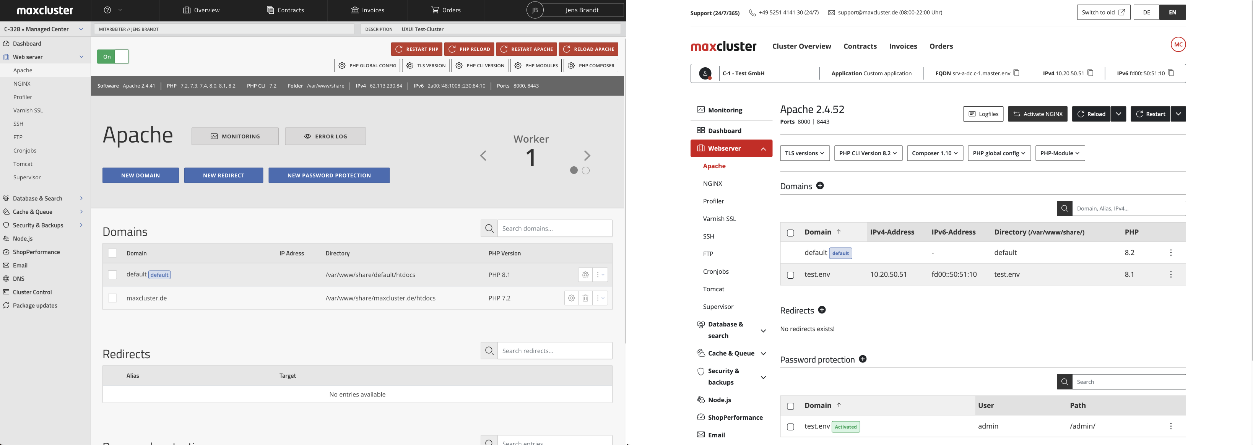The image size is (1253, 445).
Task: Add password protection with plus icon
Action: point(863,359)
